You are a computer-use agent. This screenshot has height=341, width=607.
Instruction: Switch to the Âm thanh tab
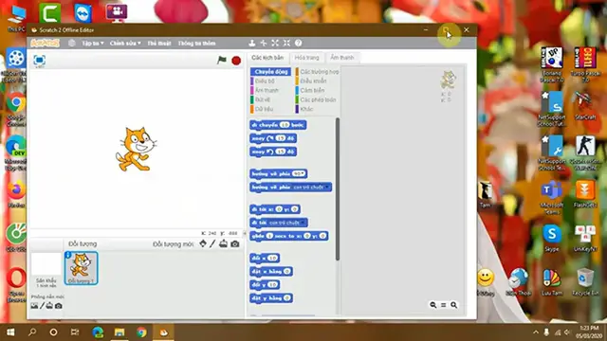tap(341, 58)
